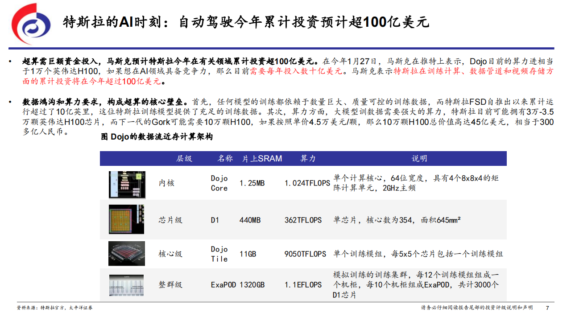Click the slide title about 特斯拉的AI时刻
The height and width of the screenshot is (321, 571).
(246, 22)
